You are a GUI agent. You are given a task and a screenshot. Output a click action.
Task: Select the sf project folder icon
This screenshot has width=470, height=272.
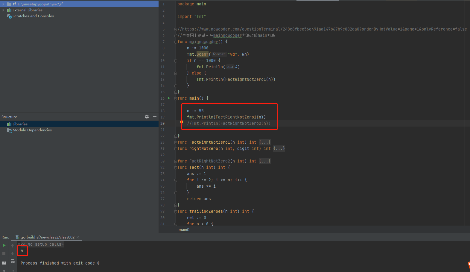pos(9,4)
